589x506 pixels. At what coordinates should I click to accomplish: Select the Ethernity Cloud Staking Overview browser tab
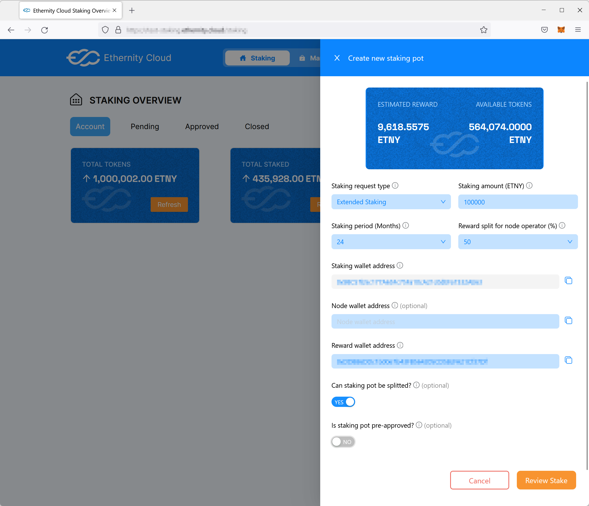click(x=71, y=11)
